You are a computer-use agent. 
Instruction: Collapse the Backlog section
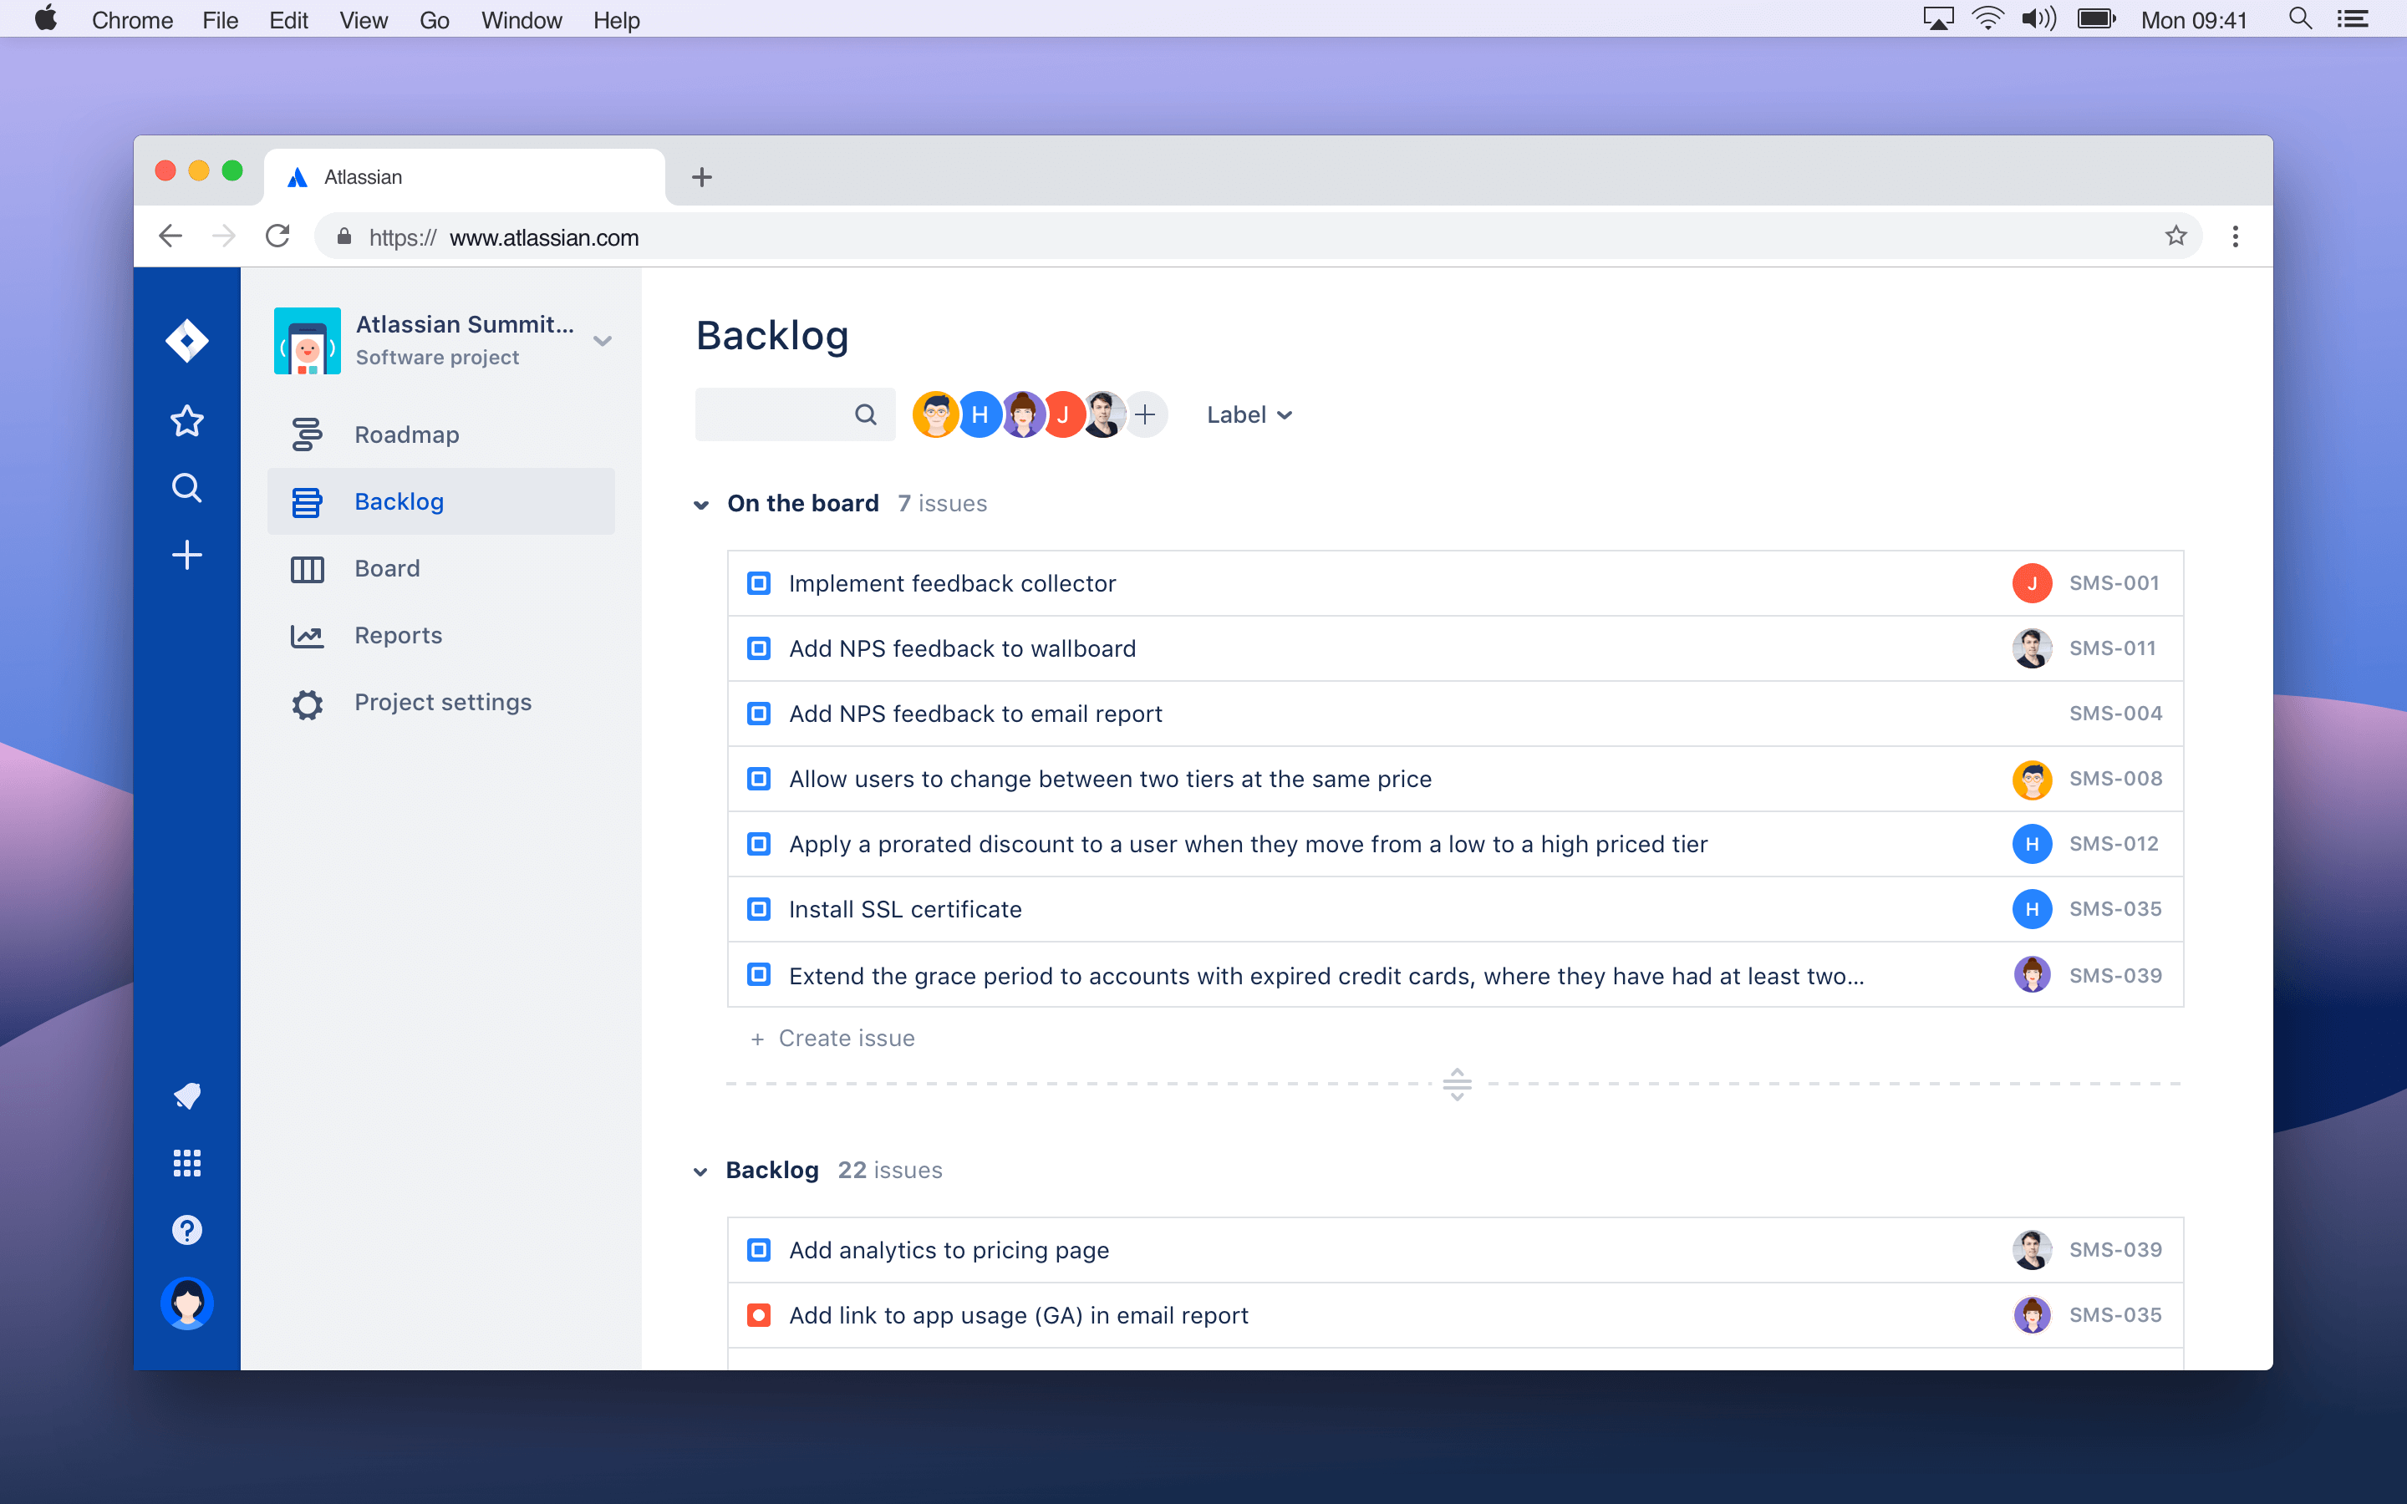702,1168
